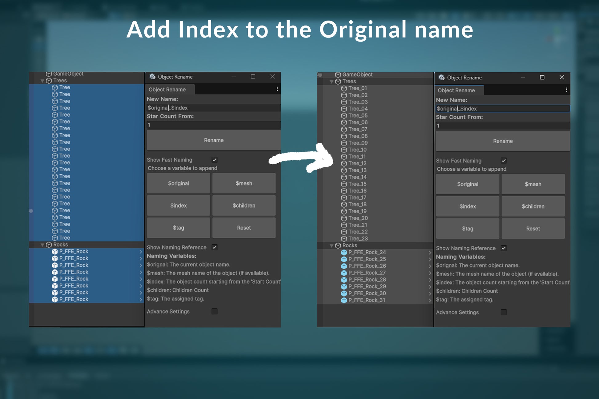Viewport: 599px width, 399px height.
Task: Click the Star Count From field in the right window
Action: point(502,126)
